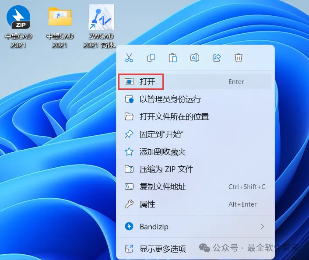
Task: Choose 打开 from the context menu
Action: (195, 81)
